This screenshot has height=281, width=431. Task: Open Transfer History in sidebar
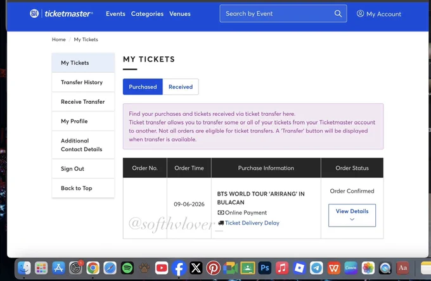point(83,82)
